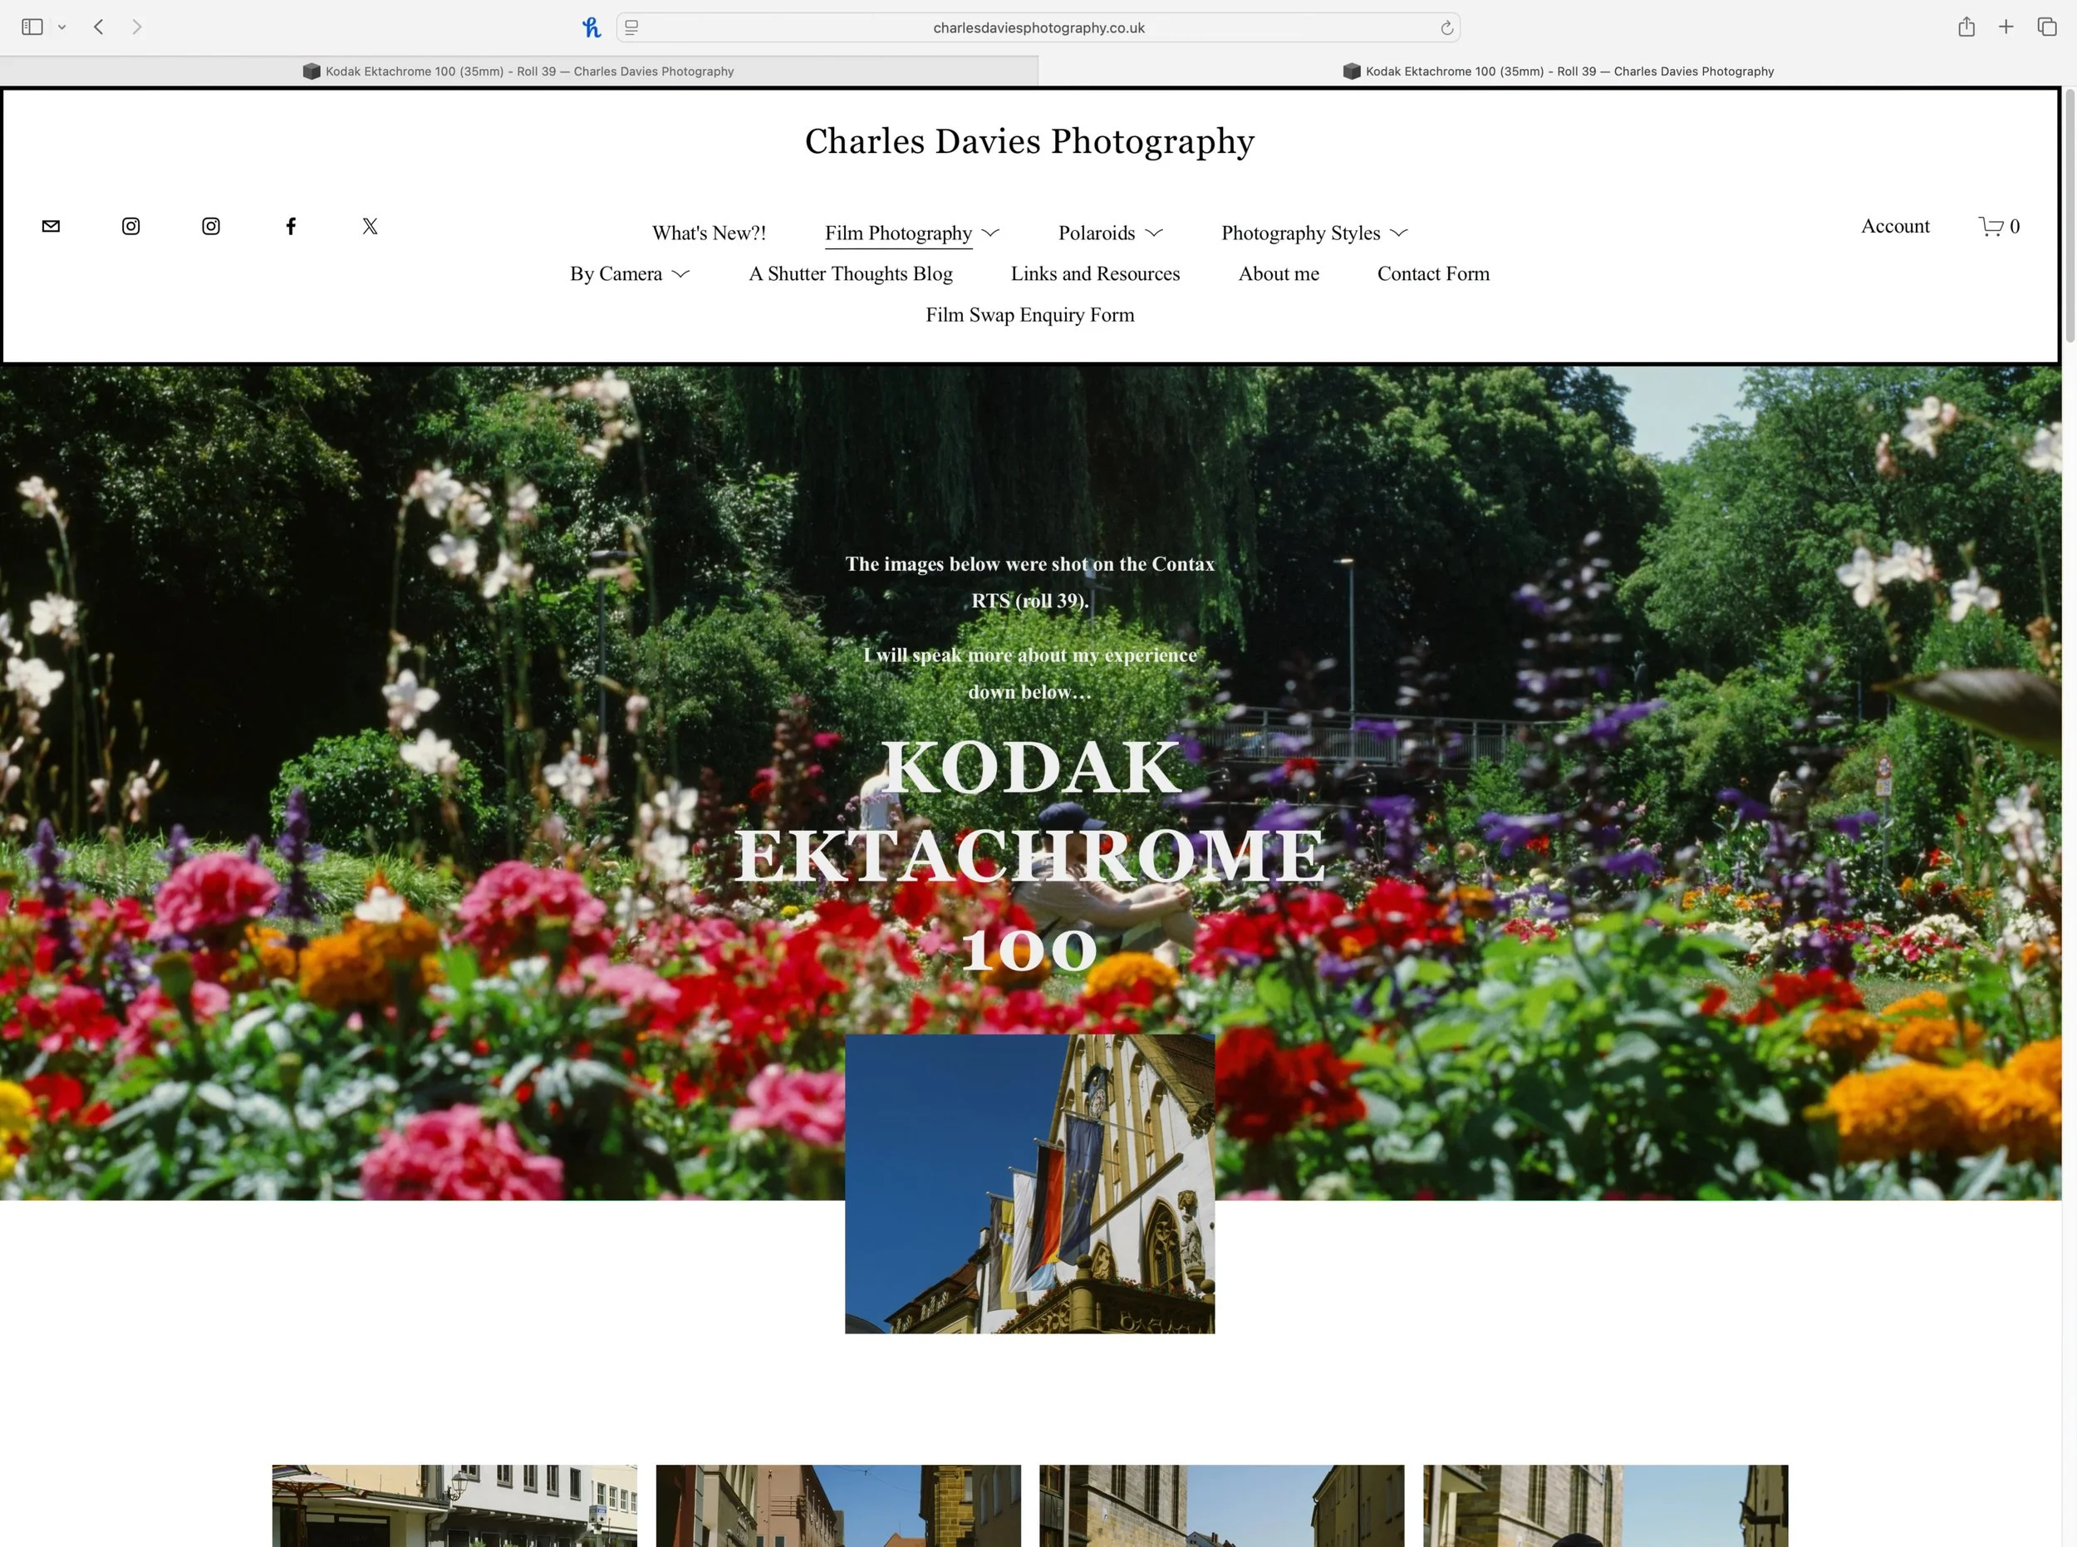Click the Safari Share icon

1966,27
